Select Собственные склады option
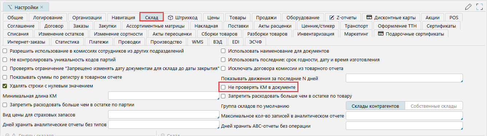This screenshot has width=487, height=136. pyautogui.click(x=433, y=106)
